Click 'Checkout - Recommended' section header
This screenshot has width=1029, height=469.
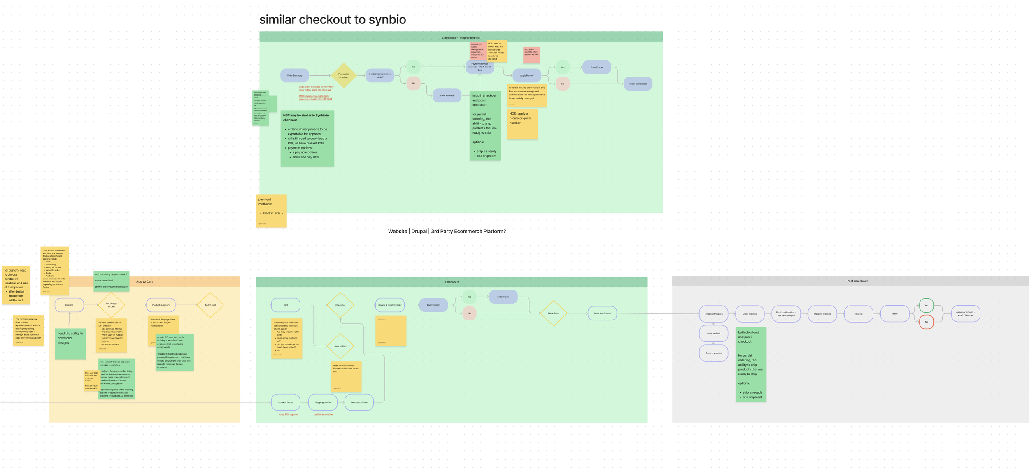pyautogui.click(x=461, y=37)
